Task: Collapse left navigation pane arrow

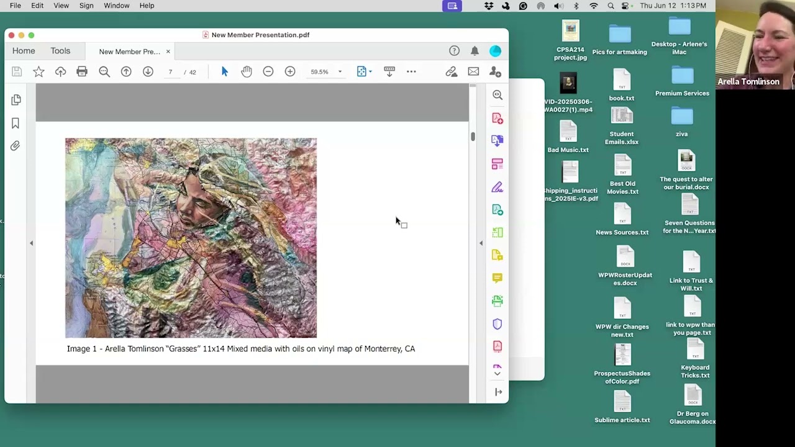Action: pyautogui.click(x=32, y=243)
